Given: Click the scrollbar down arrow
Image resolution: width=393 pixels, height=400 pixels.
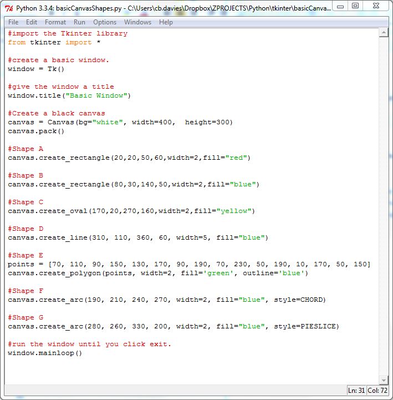Looking at the screenshot, I should pyautogui.click(x=384, y=380).
